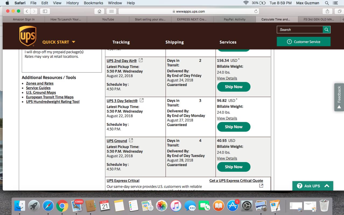Expand the Ask UPS chat panel

pos(313,186)
